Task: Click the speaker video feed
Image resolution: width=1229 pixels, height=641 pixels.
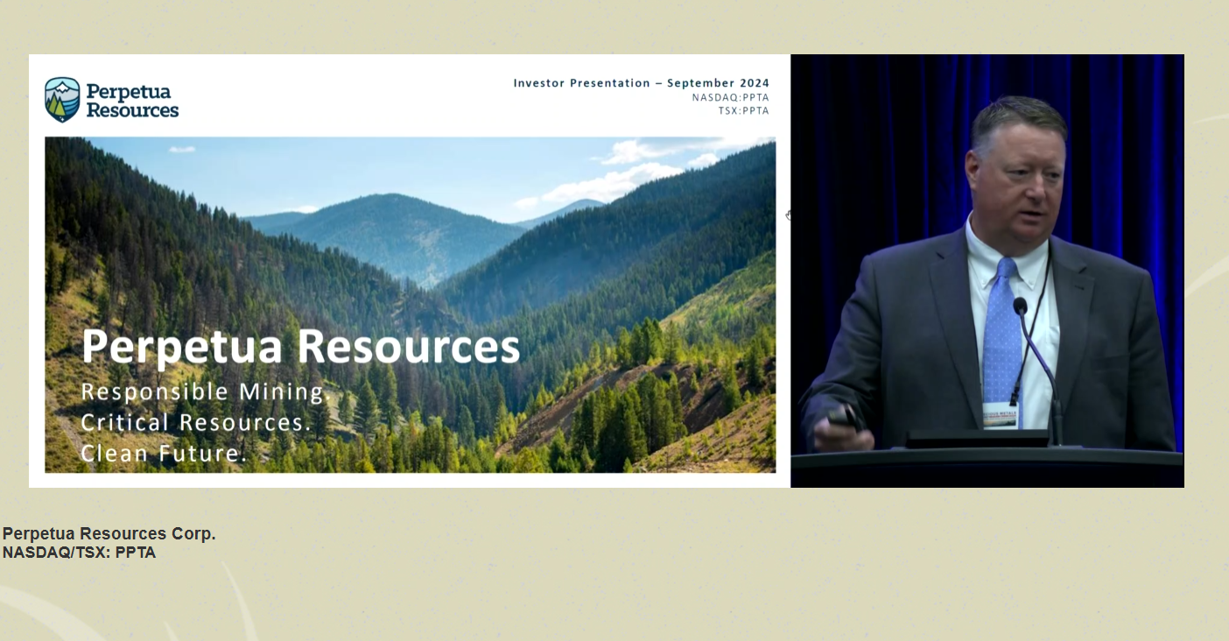Action: tap(987, 271)
